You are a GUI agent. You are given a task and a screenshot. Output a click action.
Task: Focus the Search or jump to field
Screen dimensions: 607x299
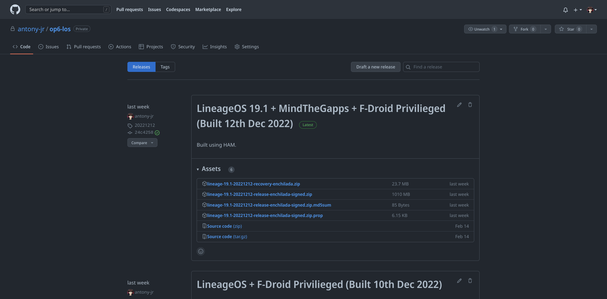point(68,9)
